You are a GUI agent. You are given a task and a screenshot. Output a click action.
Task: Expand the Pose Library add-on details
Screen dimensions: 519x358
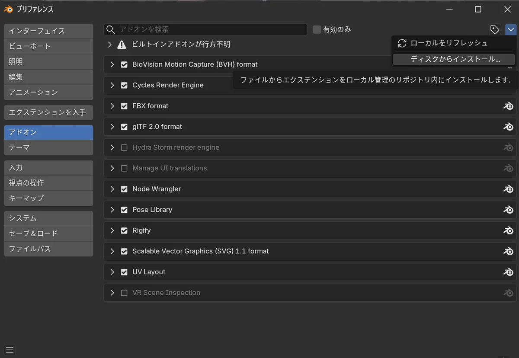112,210
